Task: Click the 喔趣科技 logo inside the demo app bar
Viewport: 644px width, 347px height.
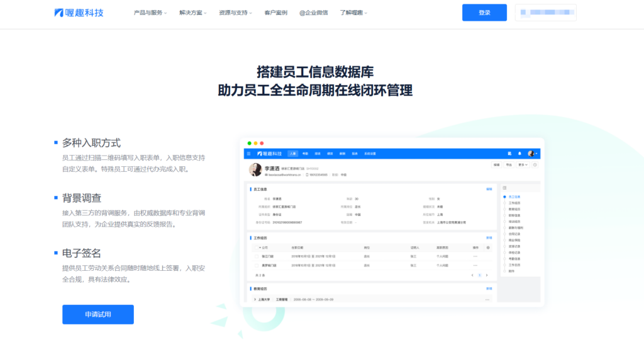Action: pyautogui.click(x=269, y=154)
